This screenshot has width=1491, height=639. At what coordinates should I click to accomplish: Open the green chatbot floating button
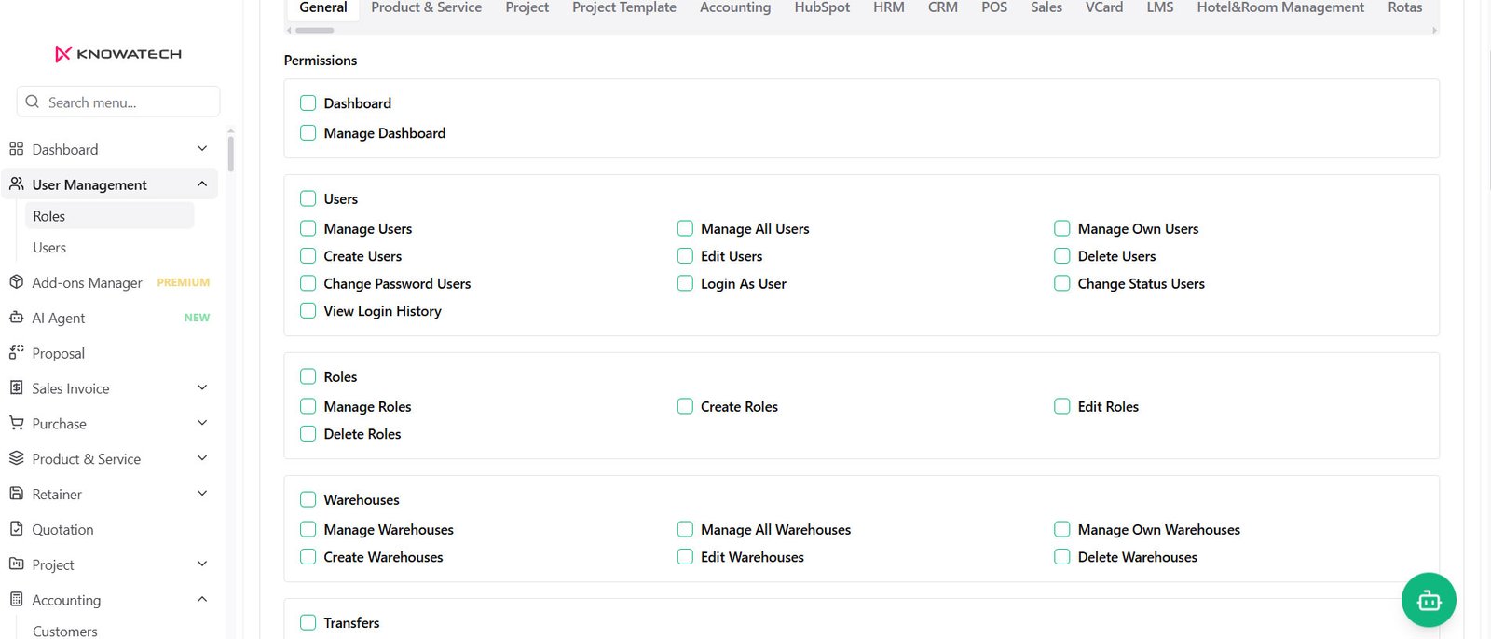(x=1429, y=600)
